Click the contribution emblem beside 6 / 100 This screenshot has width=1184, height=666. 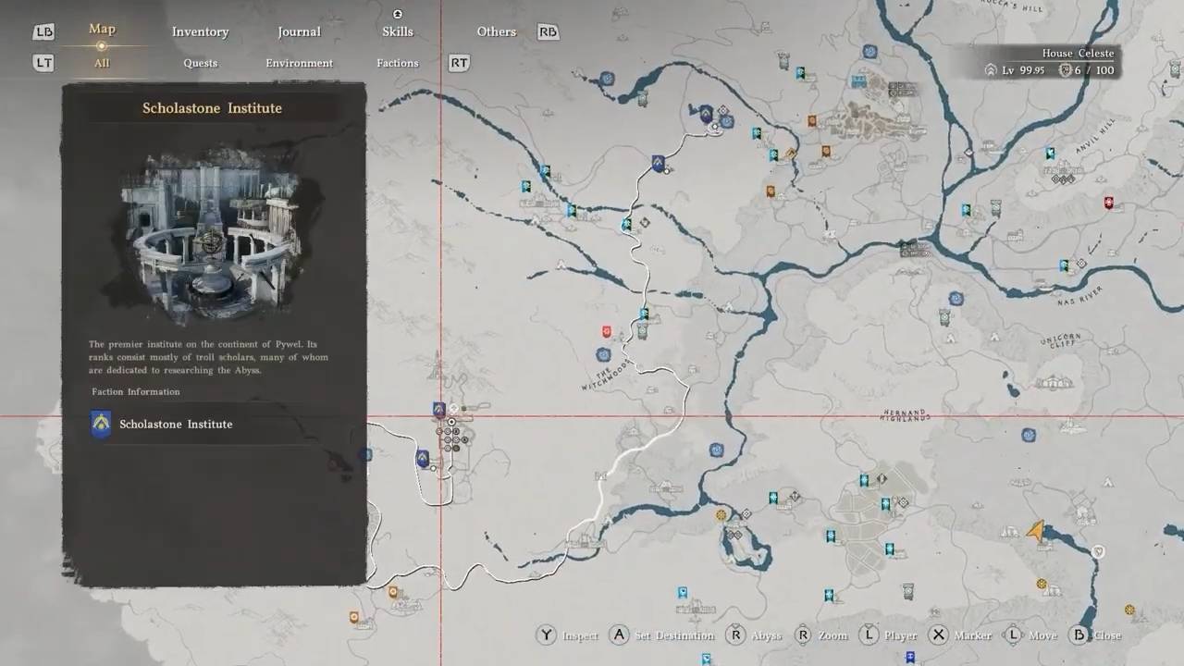(1065, 70)
